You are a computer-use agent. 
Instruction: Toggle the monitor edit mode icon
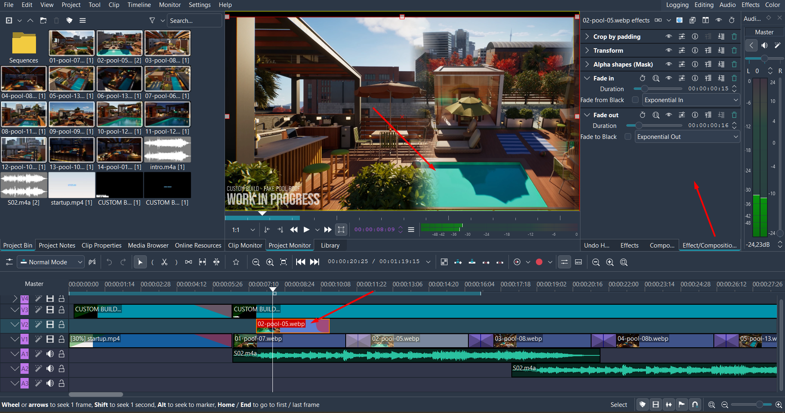click(x=341, y=230)
